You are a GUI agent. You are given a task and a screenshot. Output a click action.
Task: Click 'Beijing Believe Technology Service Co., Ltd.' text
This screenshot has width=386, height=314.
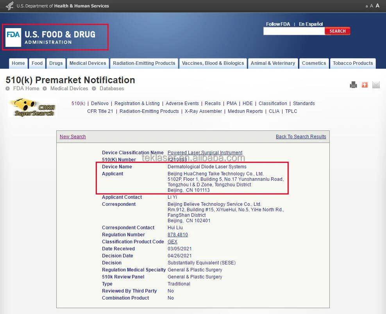pyautogui.click(x=214, y=204)
